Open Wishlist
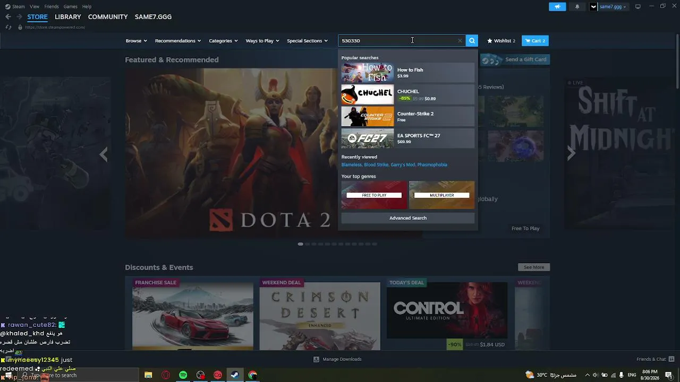This screenshot has width=680, height=382. [501, 41]
